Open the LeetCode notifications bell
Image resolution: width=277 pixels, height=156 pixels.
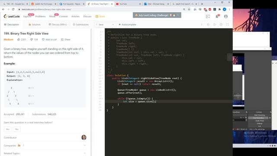(x=217, y=16)
